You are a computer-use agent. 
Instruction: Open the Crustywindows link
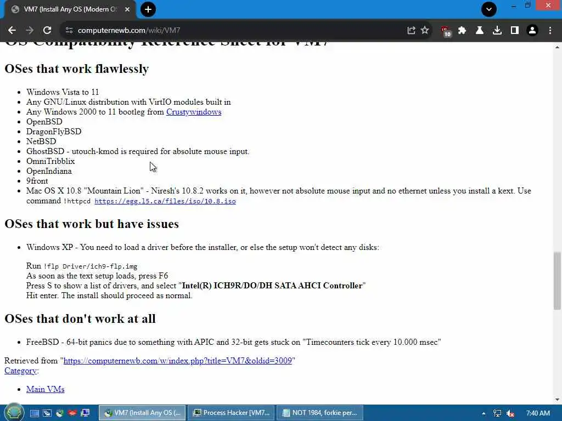[194, 112]
